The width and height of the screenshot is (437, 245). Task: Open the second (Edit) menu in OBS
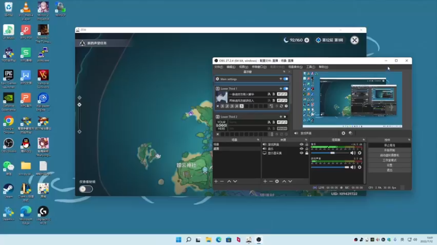[x=231, y=67]
